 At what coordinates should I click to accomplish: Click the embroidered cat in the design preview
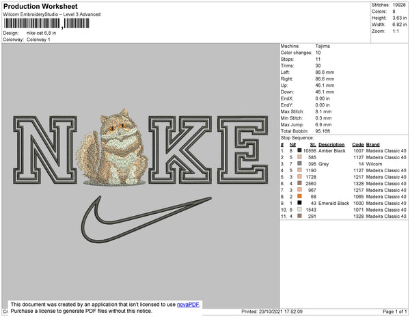point(113,148)
